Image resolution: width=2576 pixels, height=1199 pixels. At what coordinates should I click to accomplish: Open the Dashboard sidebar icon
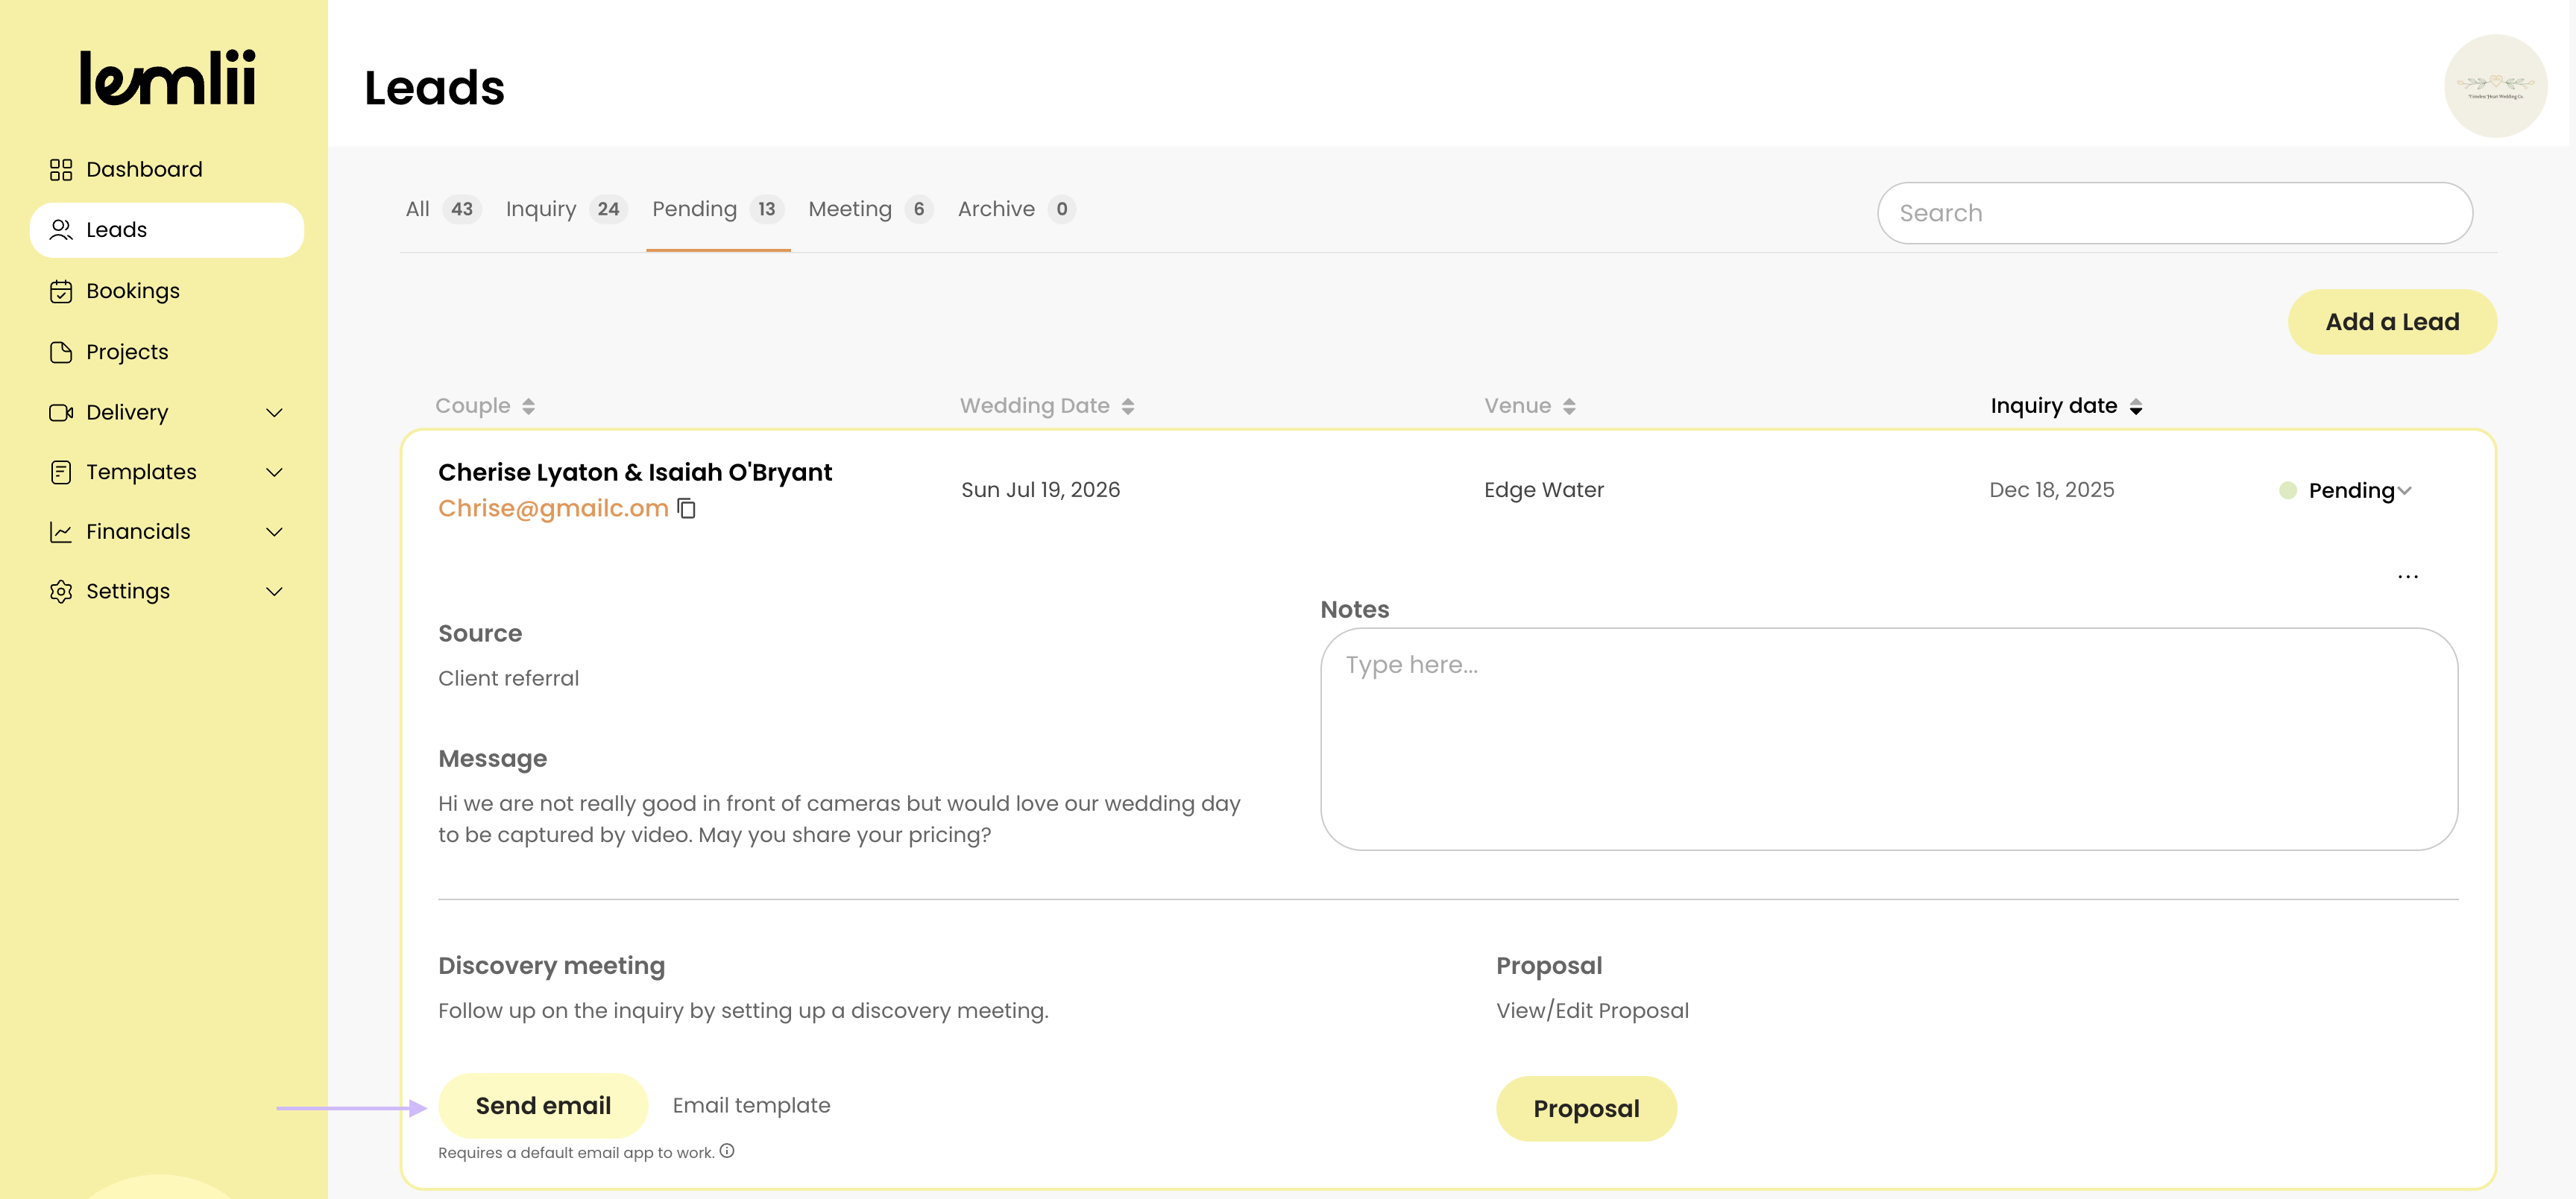pyautogui.click(x=61, y=170)
